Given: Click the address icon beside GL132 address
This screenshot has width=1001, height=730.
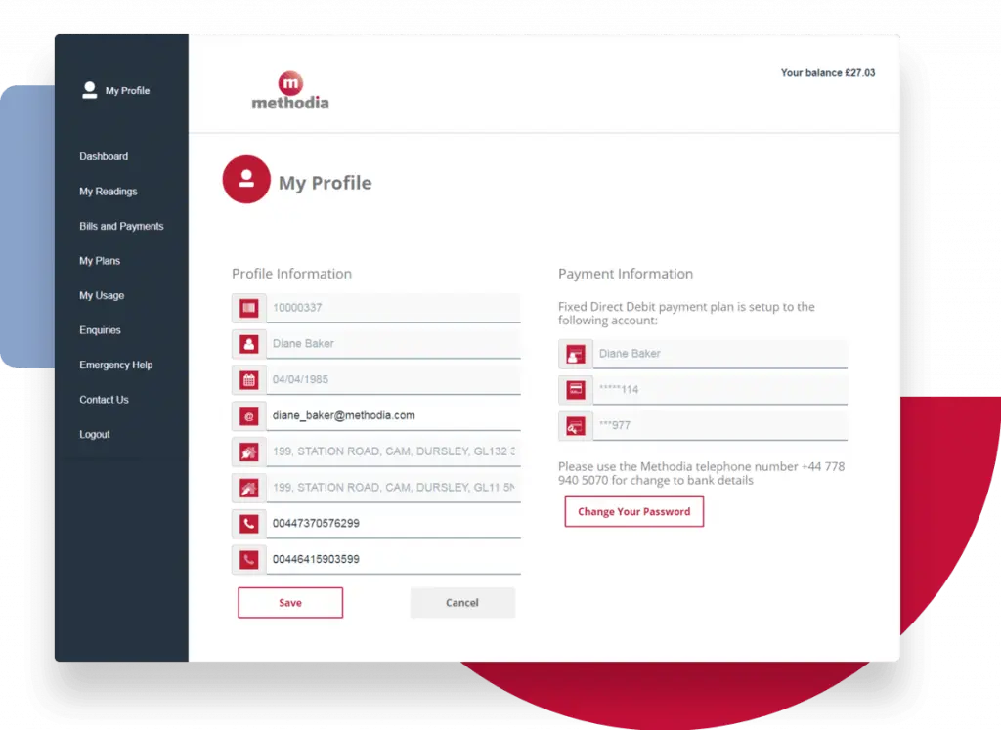Looking at the screenshot, I should point(249,451).
